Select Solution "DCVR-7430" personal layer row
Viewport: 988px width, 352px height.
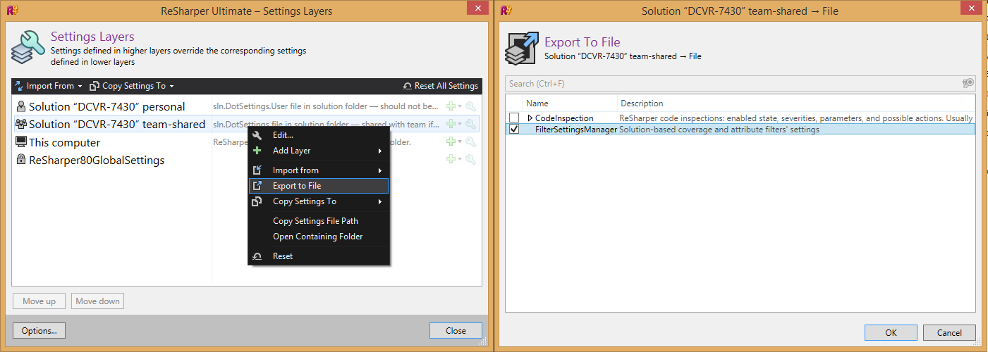(247, 106)
